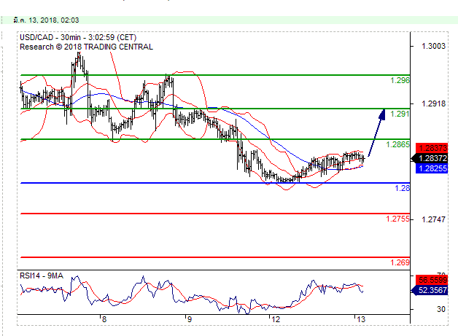Click the green 1.296 resistance label
The image size is (458, 336).
400,80
